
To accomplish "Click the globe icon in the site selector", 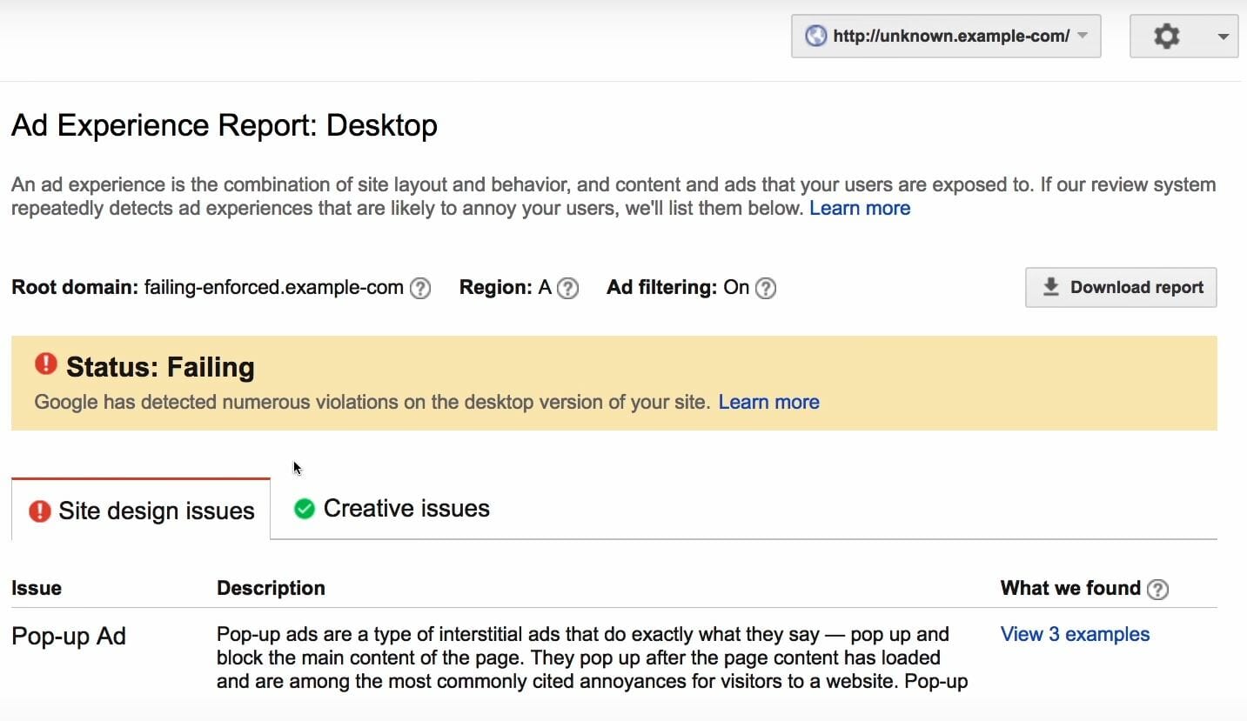I will pyautogui.click(x=815, y=36).
